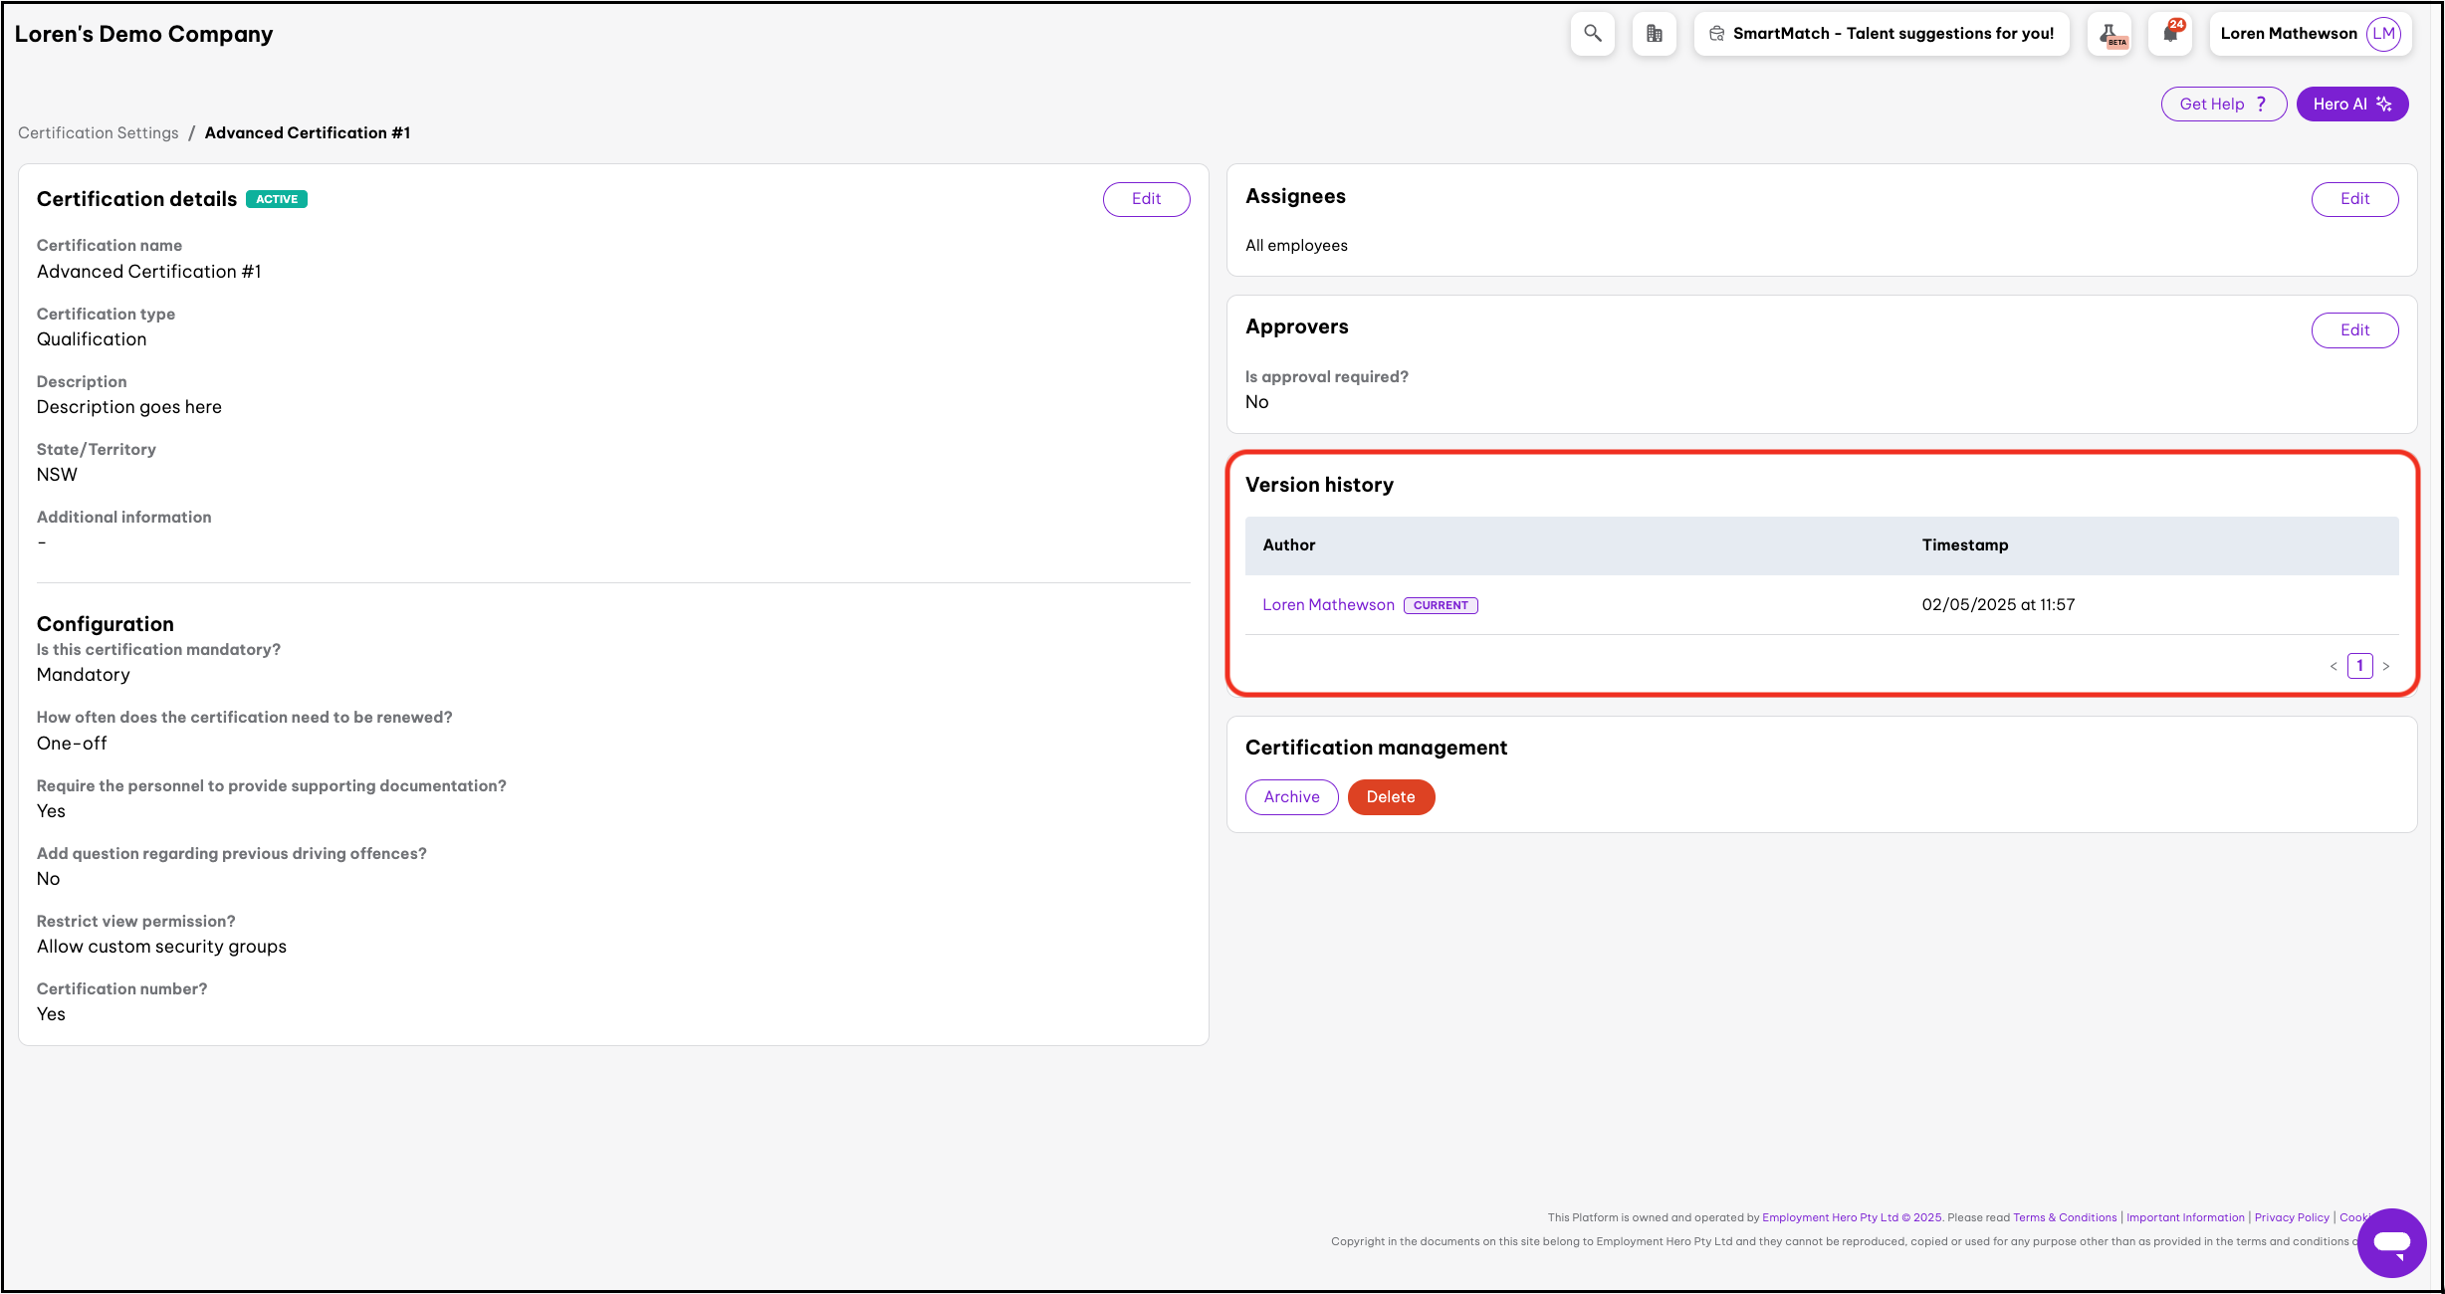Click Get Help question button
Viewport: 2445px width, 1294px height.
click(2222, 105)
